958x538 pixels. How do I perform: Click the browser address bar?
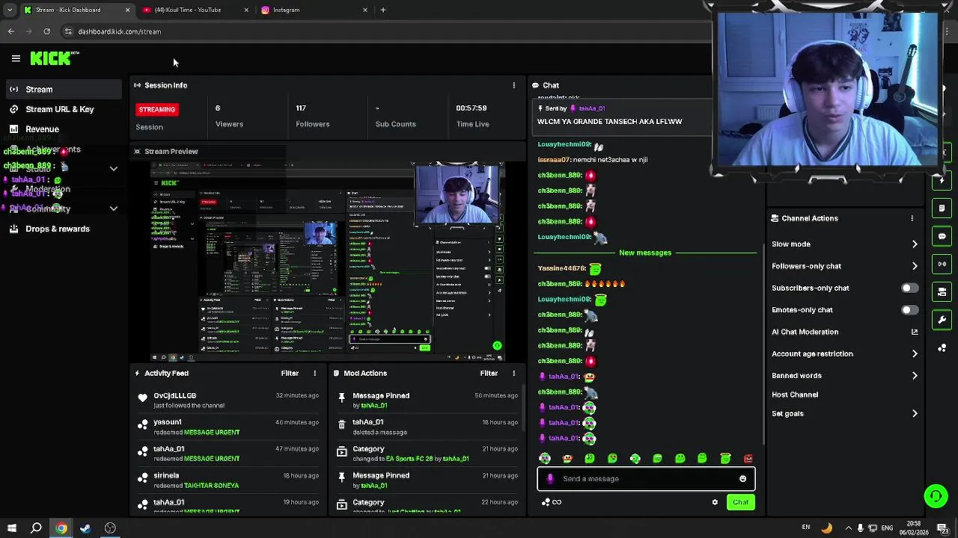tap(374, 31)
